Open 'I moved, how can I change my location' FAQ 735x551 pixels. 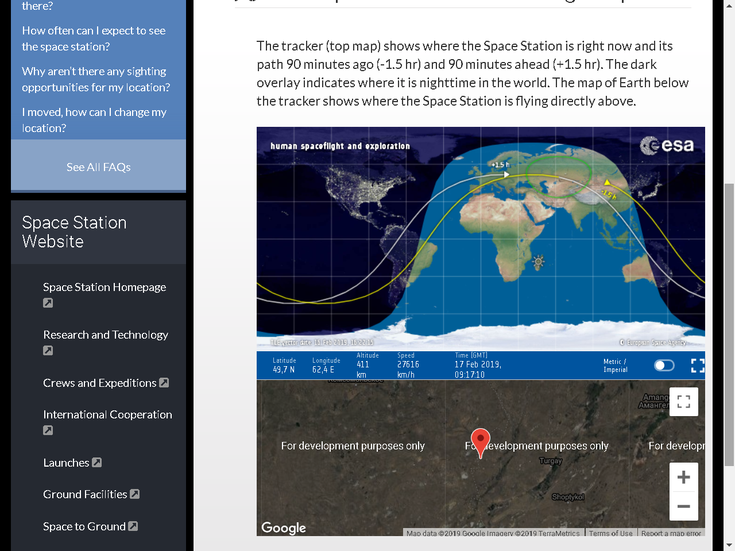pyautogui.click(x=94, y=120)
